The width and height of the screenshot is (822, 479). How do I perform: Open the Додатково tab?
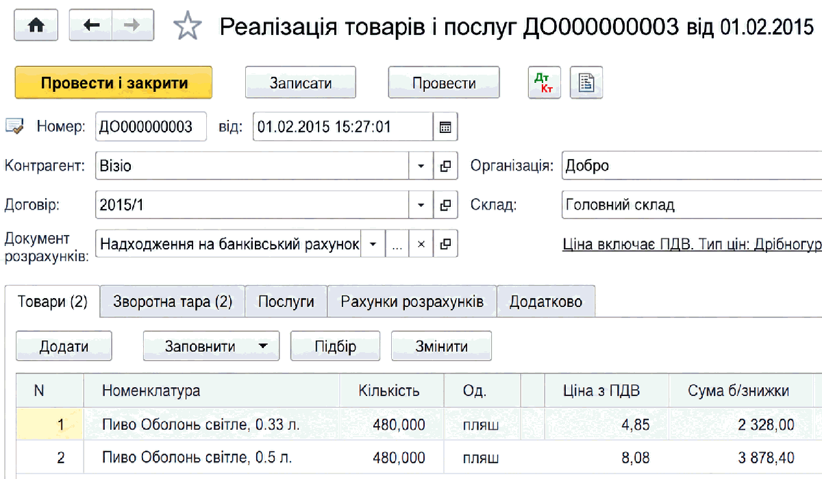click(546, 302)
